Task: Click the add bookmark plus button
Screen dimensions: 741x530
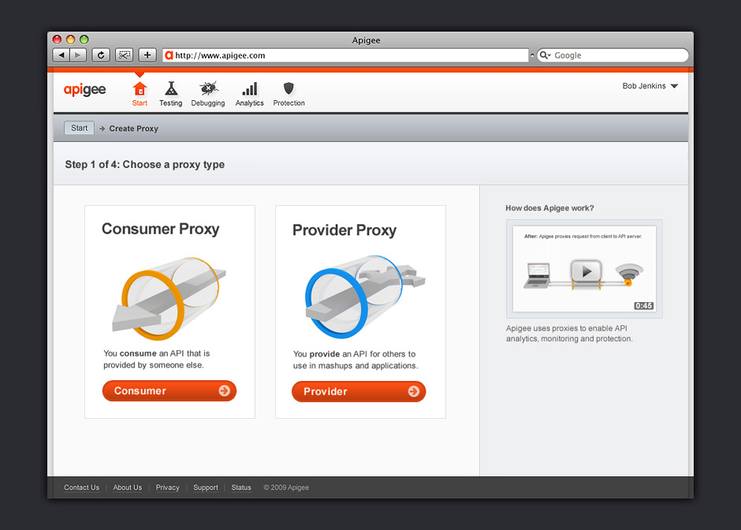Action: (x=147, y=55)
